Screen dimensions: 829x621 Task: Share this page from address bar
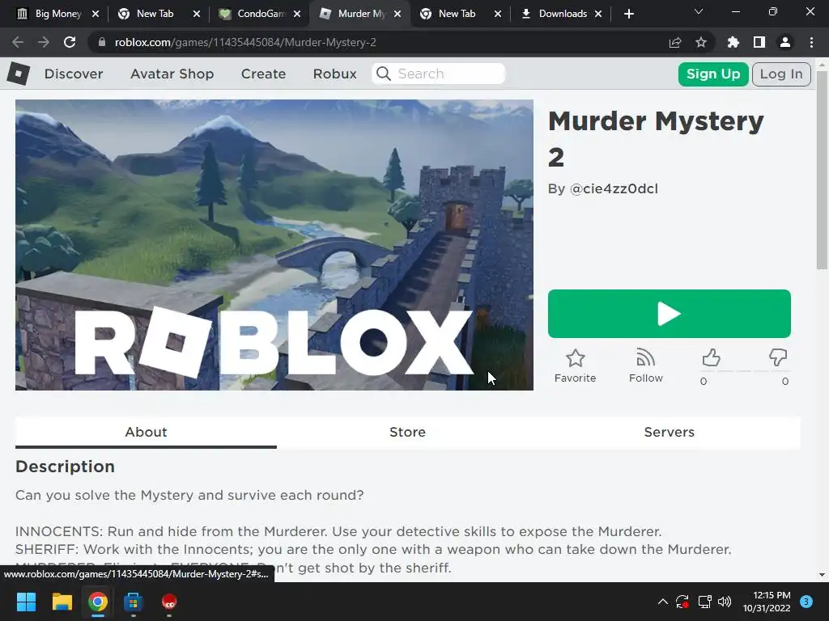pos(675,42)
